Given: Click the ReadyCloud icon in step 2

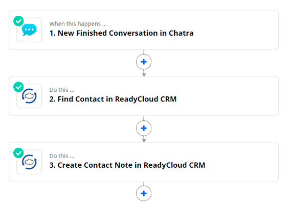Looking at the screenshot, I should 29,96.
